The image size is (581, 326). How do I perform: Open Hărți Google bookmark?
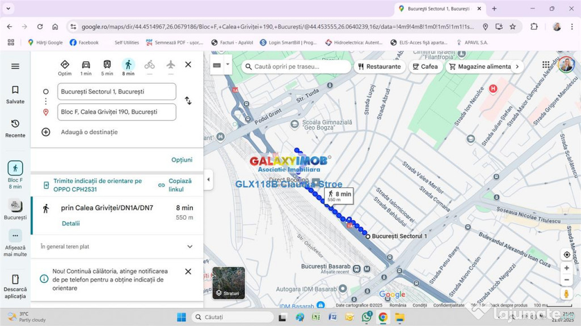tap(45, 42)
